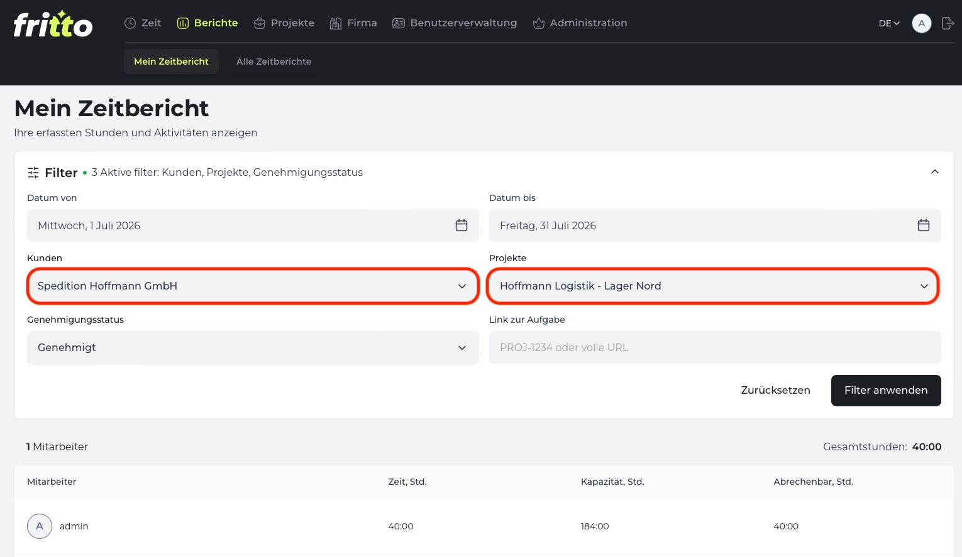
Task: Click the admin employee name
Action: click(74, 526)
